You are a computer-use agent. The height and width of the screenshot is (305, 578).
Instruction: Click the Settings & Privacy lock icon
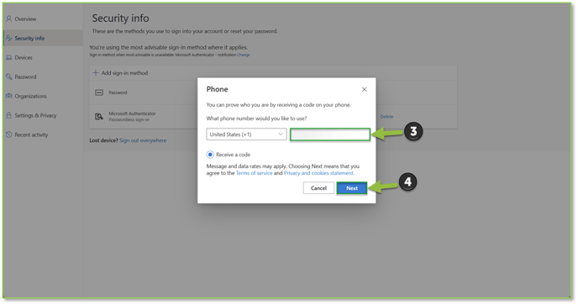9,115
